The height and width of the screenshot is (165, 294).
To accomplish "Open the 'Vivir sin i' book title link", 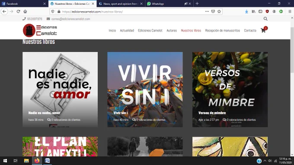I will pyautogui.click(x=121, y=113).
